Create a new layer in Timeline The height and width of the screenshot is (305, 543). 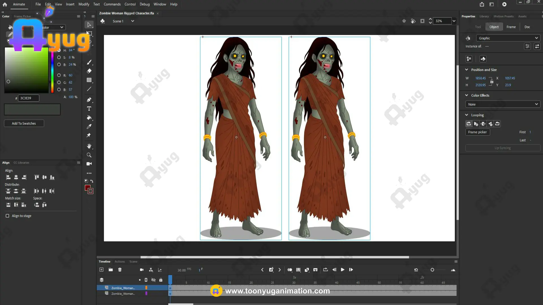102,270
